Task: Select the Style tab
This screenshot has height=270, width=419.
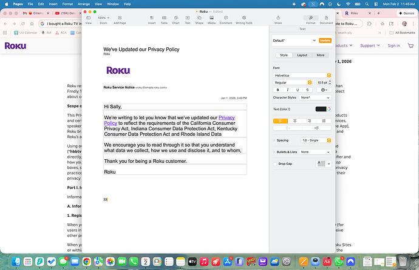Action: point(284,55)
